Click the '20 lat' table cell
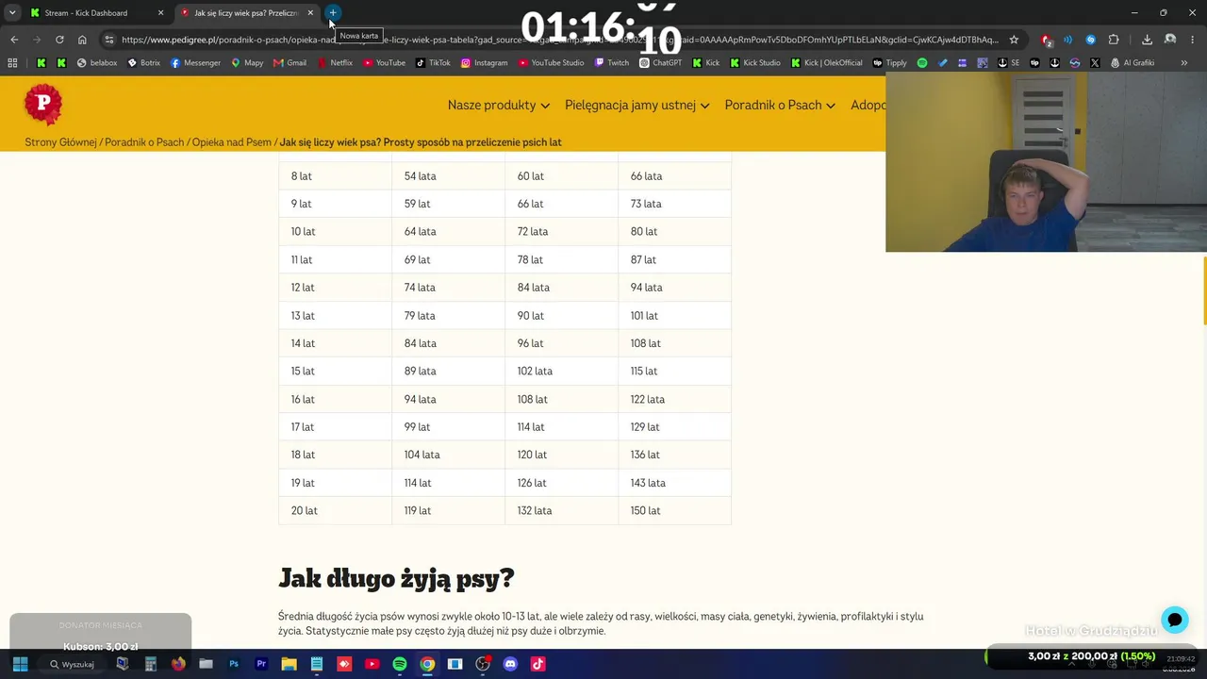1207x679 pixels. point(335,510)
